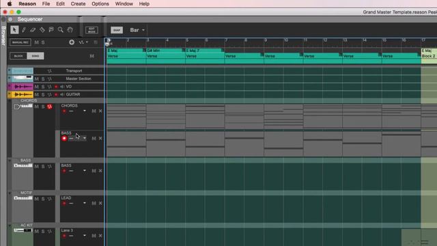
Task: Delete the CHORDS lane with X
Action: 100,111
